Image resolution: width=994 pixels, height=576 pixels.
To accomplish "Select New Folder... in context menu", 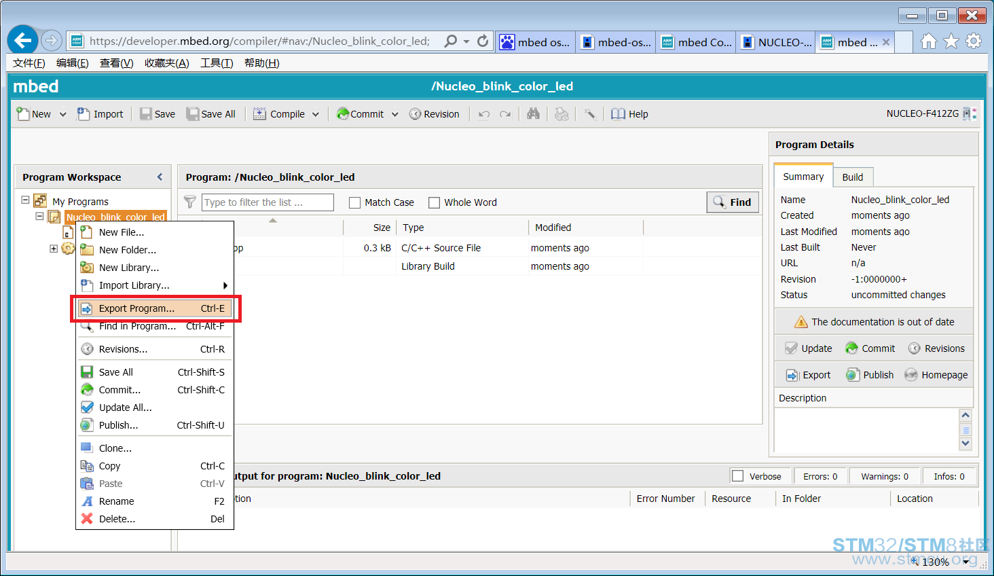I will tap(155, 250).
